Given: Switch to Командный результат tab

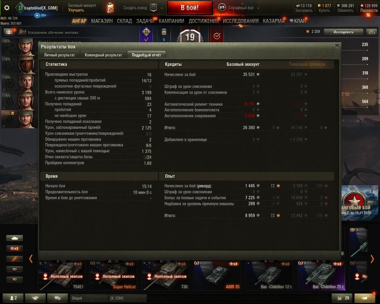Looking at the screenshot, I should pyautogui.click(x=103, y=55).
